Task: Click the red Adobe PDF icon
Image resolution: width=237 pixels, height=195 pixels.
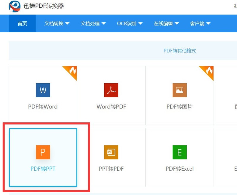Action: click(x=111, y=90)
